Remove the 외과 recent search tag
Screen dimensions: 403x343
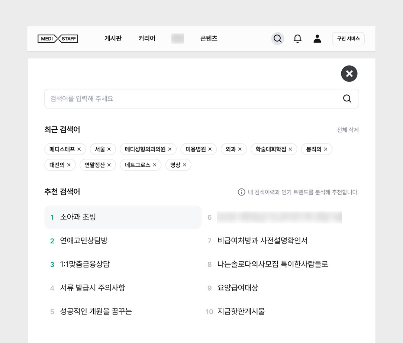tap(240, 149)
